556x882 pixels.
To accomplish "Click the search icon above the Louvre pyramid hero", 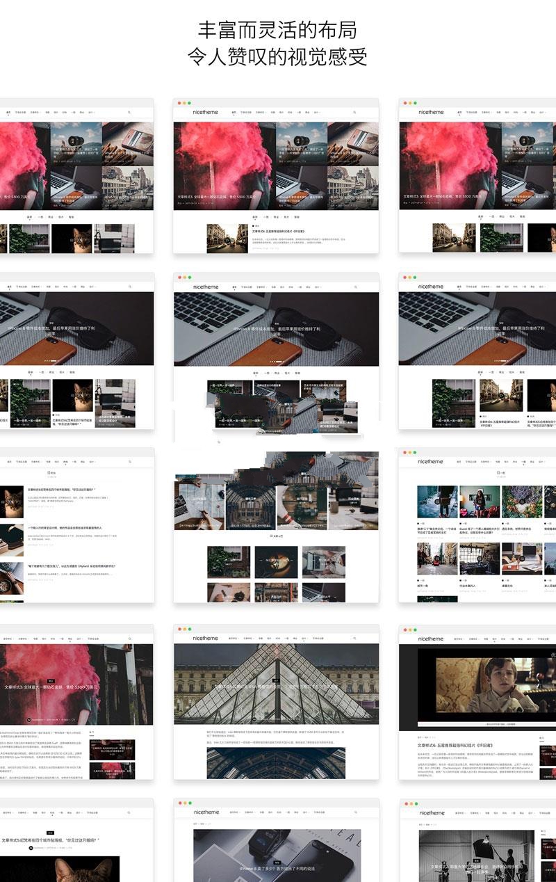I will click(x=354, y=638).
